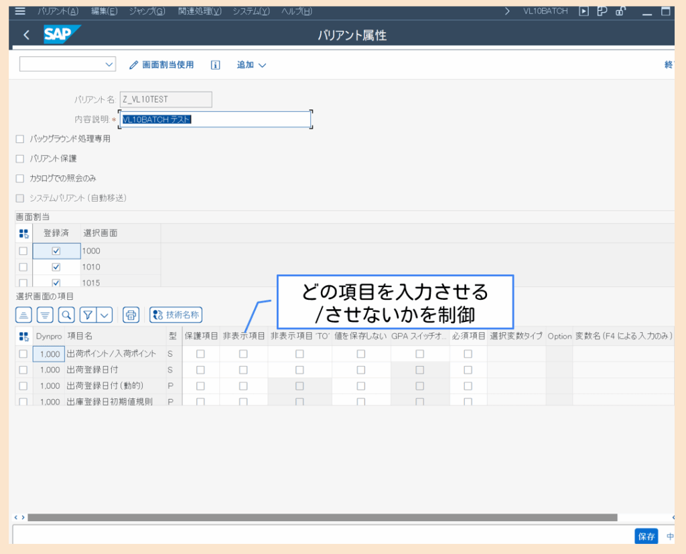This screenshot has width=686, height=554.
Task: Click the selection screen 1010 cell
Action: [121, 267]
